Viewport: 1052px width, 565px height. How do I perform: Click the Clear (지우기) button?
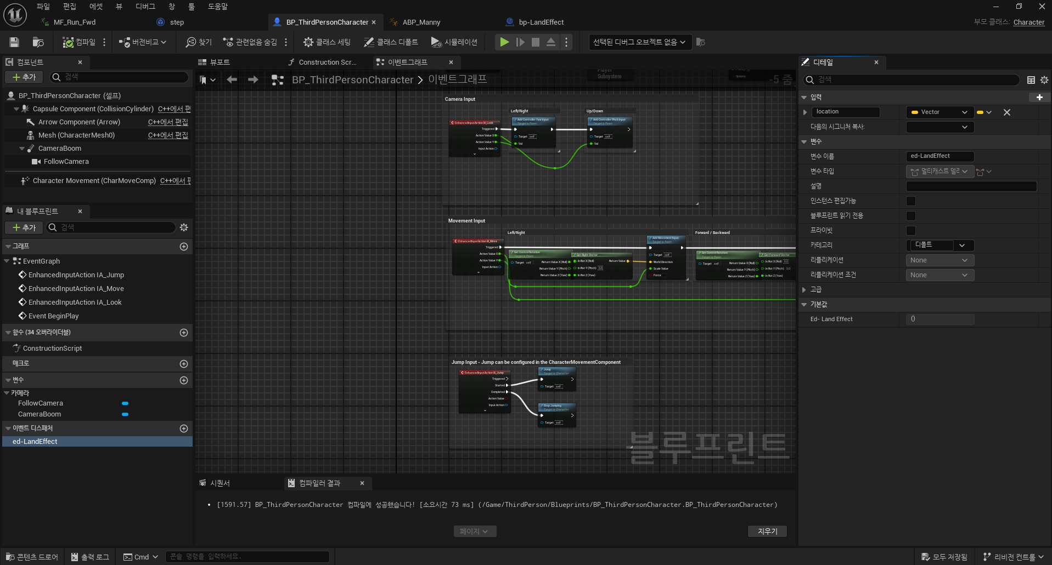(767, 532)
